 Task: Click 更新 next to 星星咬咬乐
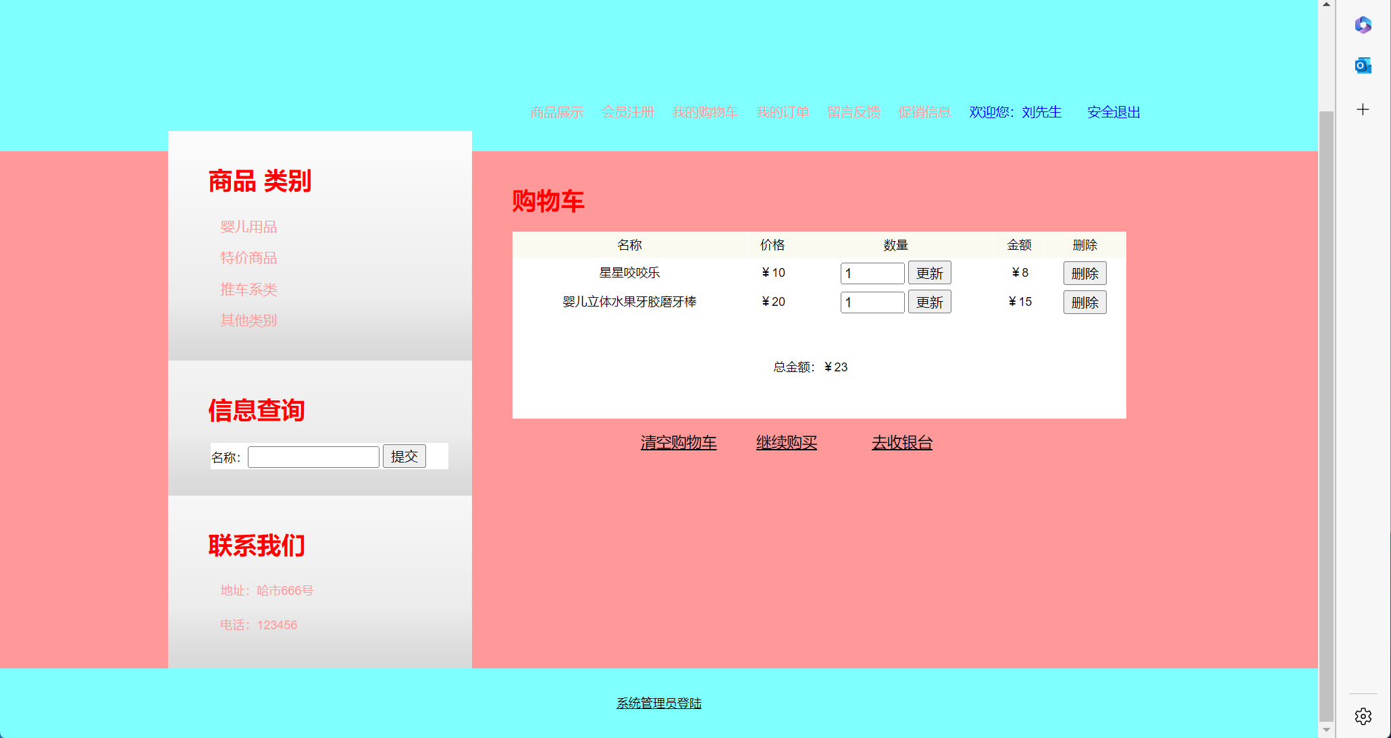929,273
